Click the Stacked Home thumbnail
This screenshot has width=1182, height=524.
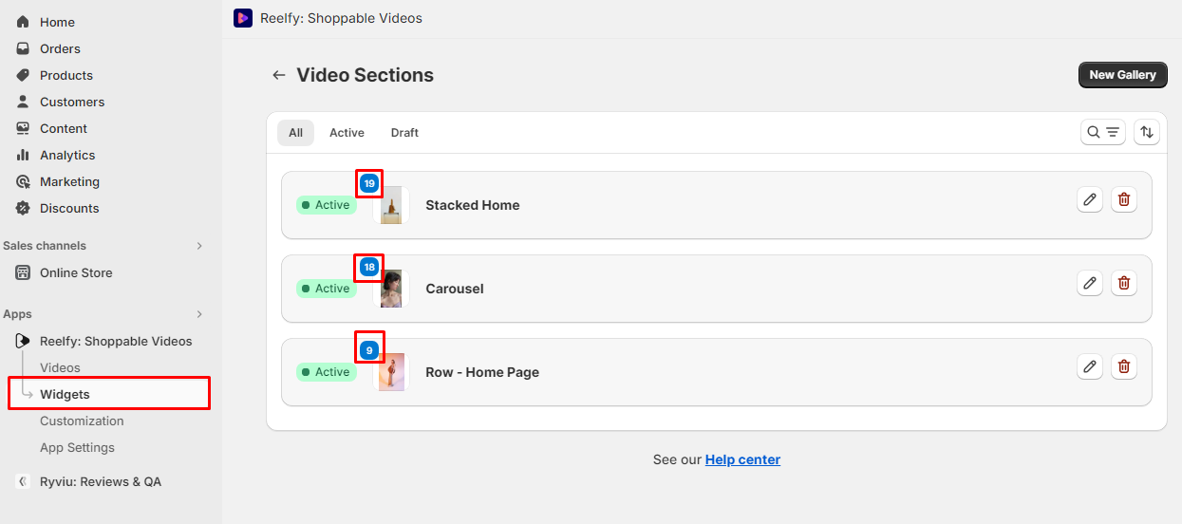pos(391,206)
